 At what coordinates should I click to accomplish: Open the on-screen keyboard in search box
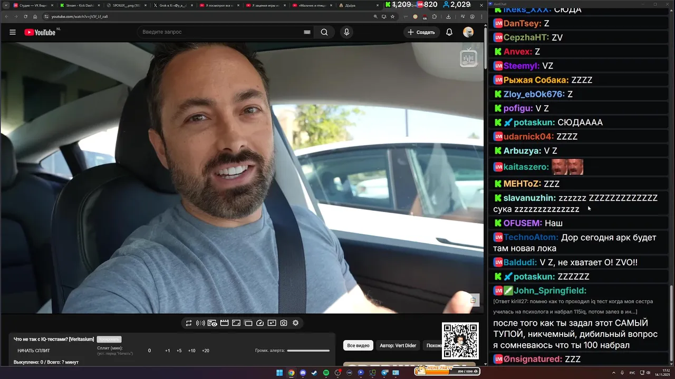point(307,32)
